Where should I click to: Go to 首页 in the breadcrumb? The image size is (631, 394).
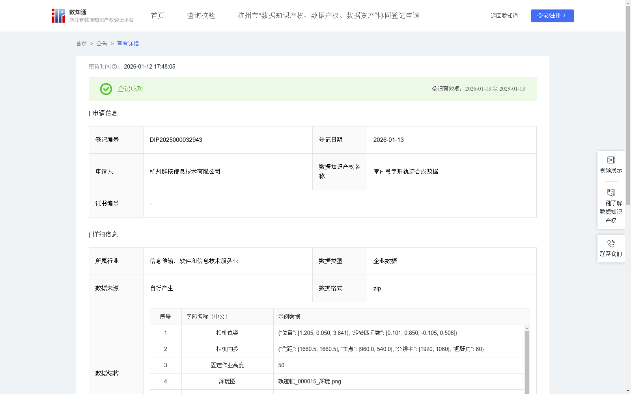pos(81,44)
